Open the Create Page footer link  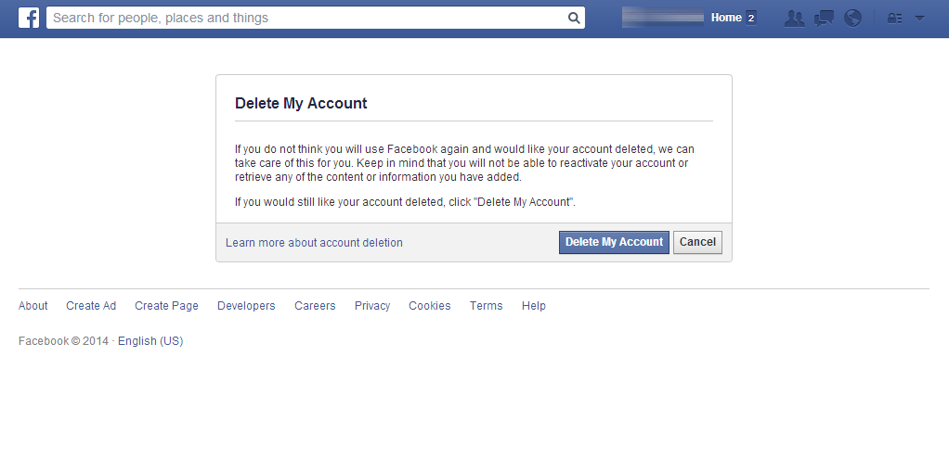click(166, 306)
